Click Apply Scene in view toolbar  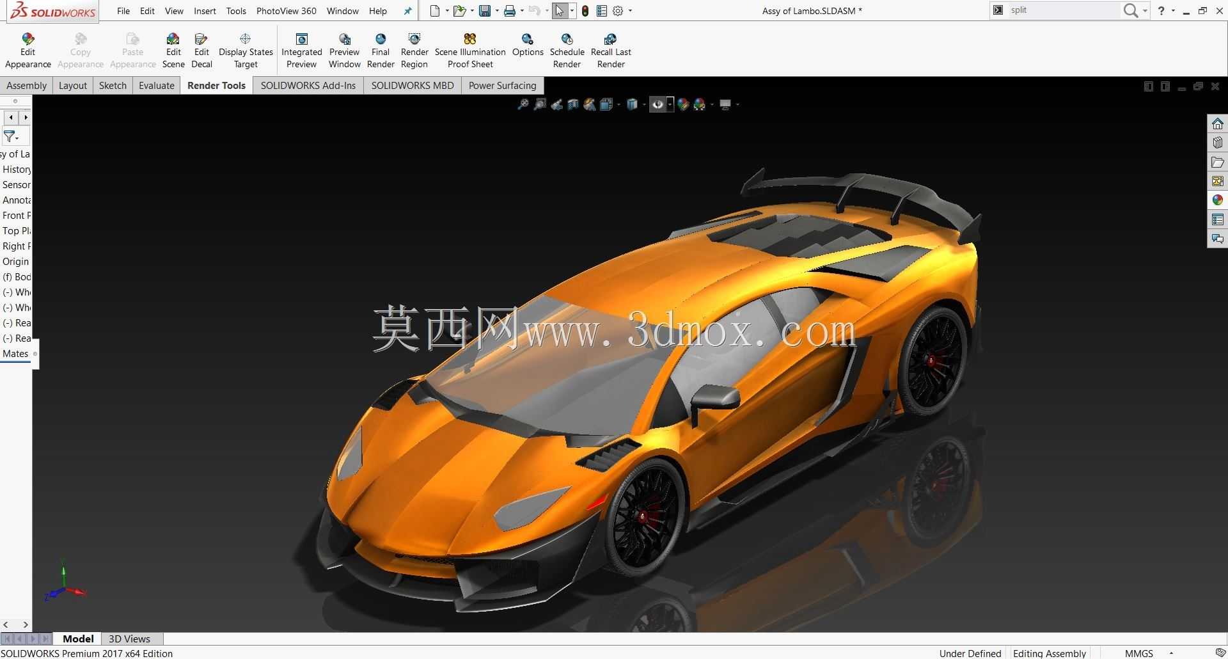pos(700,104)
